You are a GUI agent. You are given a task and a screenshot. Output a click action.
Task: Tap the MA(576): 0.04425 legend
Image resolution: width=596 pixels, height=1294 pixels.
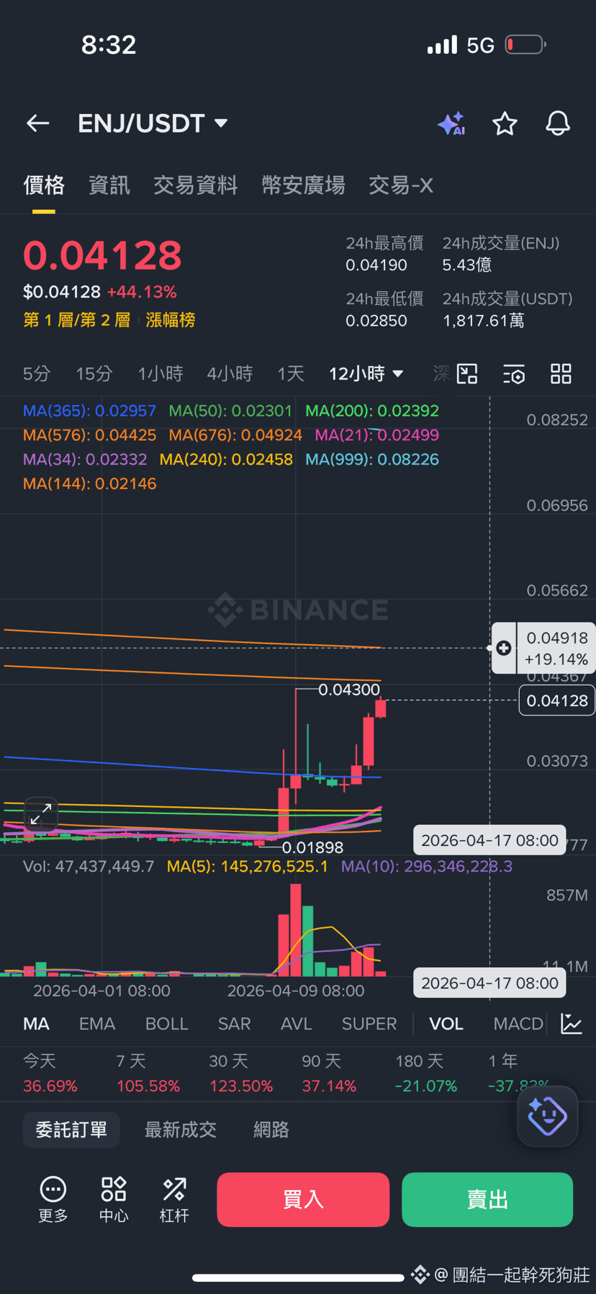89,435
